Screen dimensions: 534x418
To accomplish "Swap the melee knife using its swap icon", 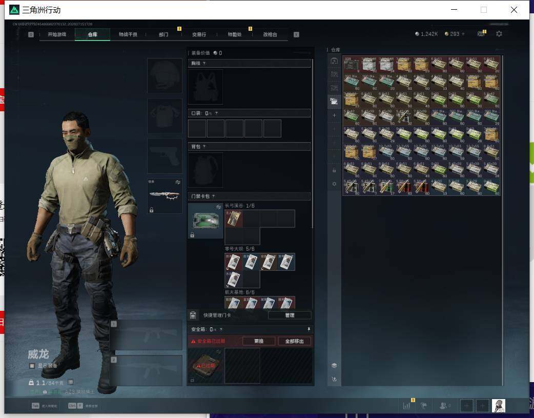I will click(x=177, y=183).
